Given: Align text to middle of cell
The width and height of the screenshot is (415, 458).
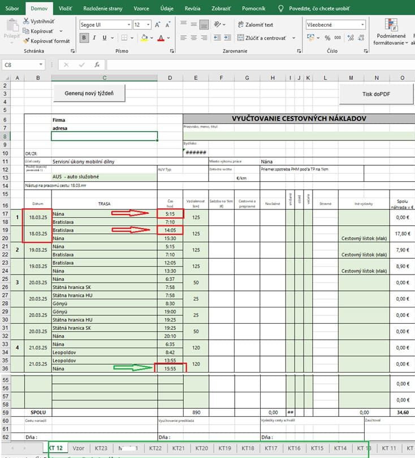Looking at the screenshot, I should [193, 24].
